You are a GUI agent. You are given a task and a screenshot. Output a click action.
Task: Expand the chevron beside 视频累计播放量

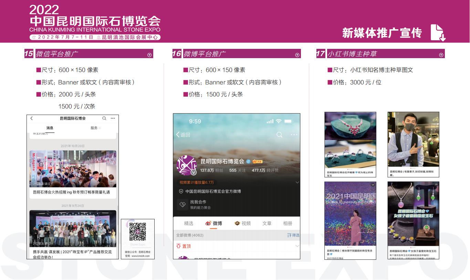coord(297,182)
